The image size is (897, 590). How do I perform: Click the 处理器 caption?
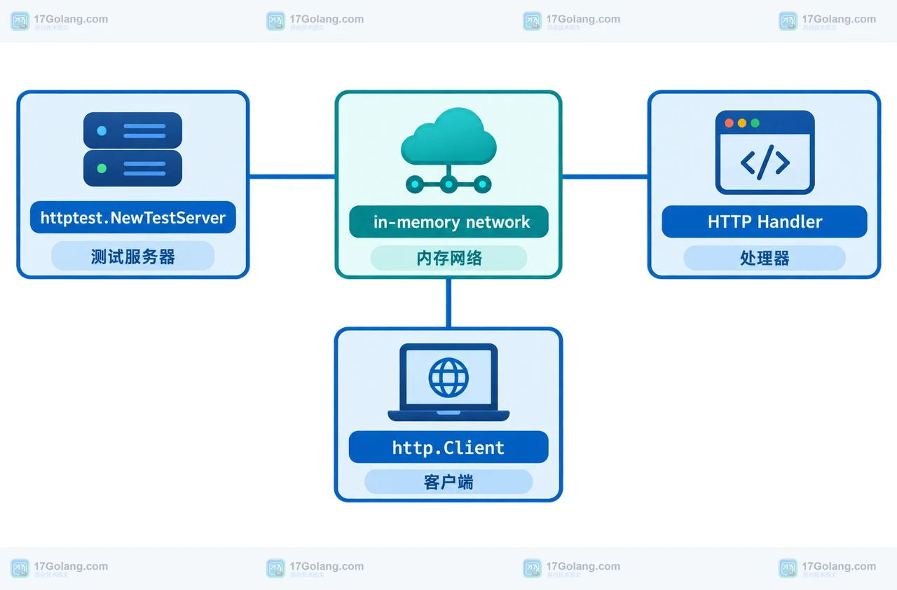click(765, 258)
